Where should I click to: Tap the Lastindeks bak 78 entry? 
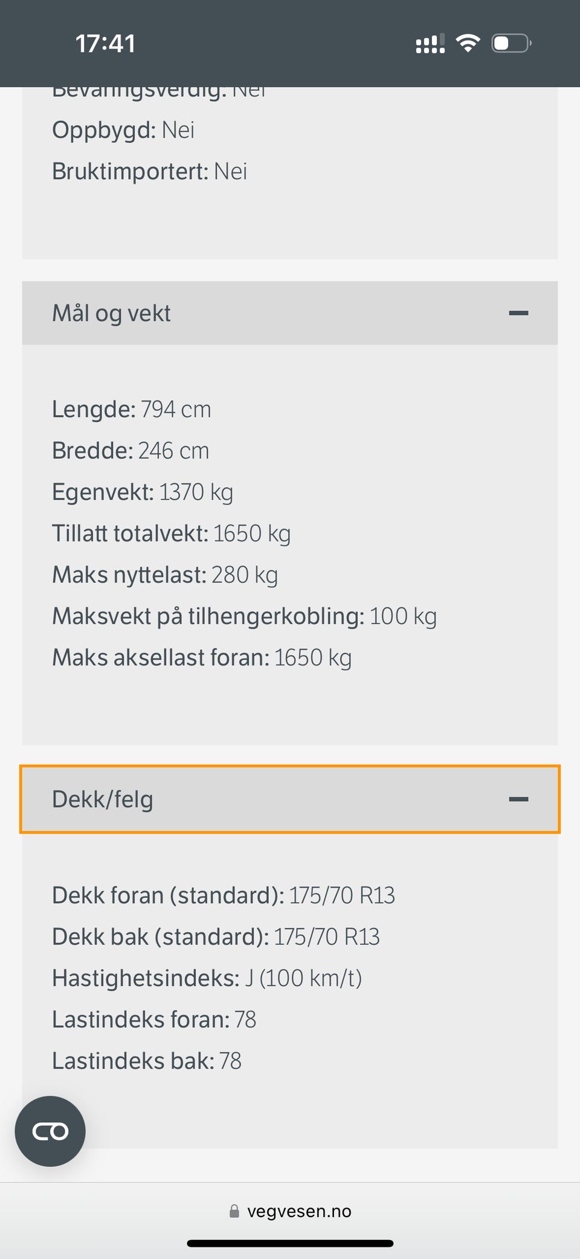(x=146, y=1061)
